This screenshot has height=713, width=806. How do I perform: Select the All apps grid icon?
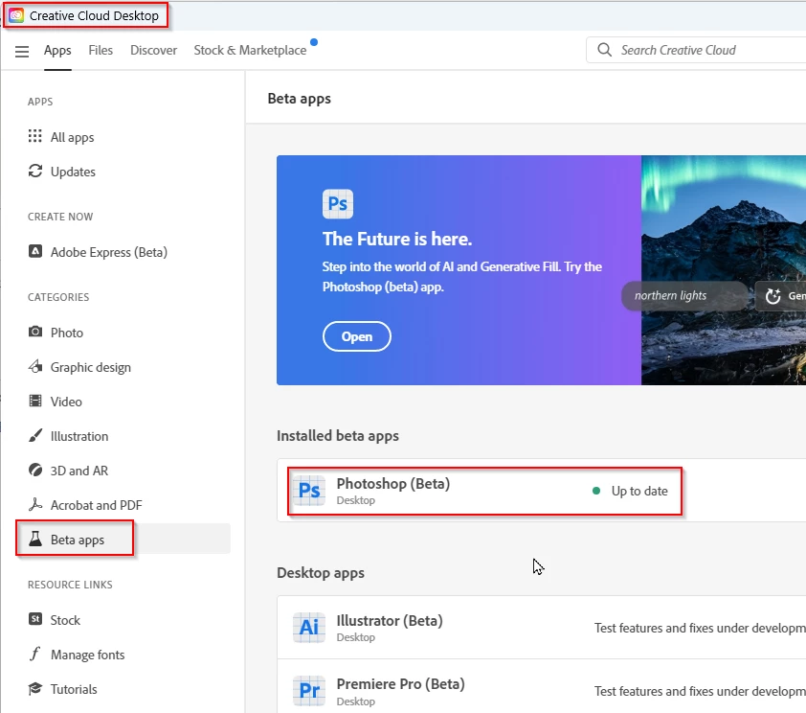click(x=35, y=136)
